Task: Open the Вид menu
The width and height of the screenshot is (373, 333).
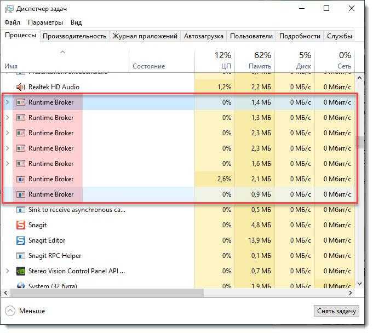Action: pos(76,22)
